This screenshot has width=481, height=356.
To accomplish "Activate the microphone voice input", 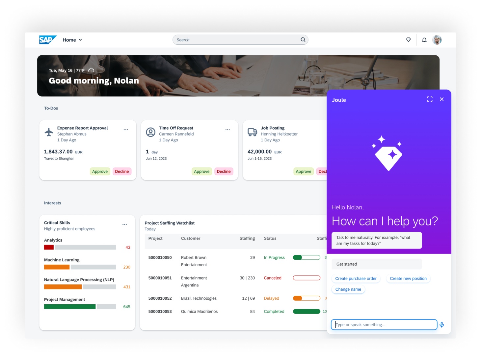I will [441, 325].
